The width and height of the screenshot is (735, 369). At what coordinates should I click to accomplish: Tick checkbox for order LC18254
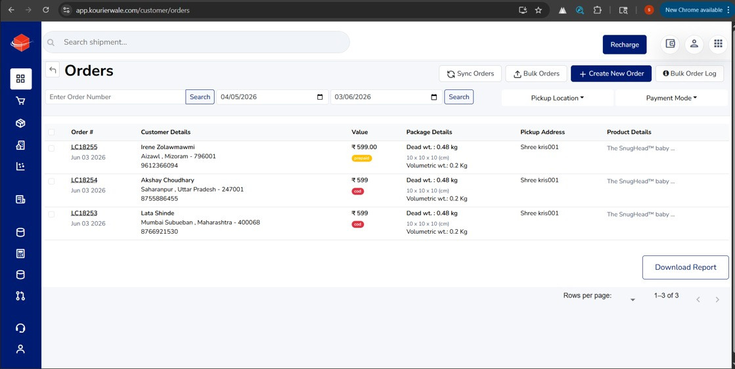51,181
